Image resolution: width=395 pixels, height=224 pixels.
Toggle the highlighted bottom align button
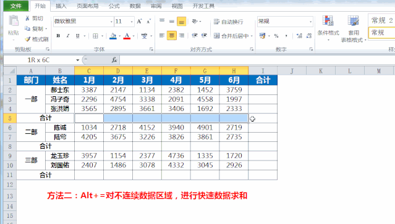pyautogui.click(x=181, y=22)
